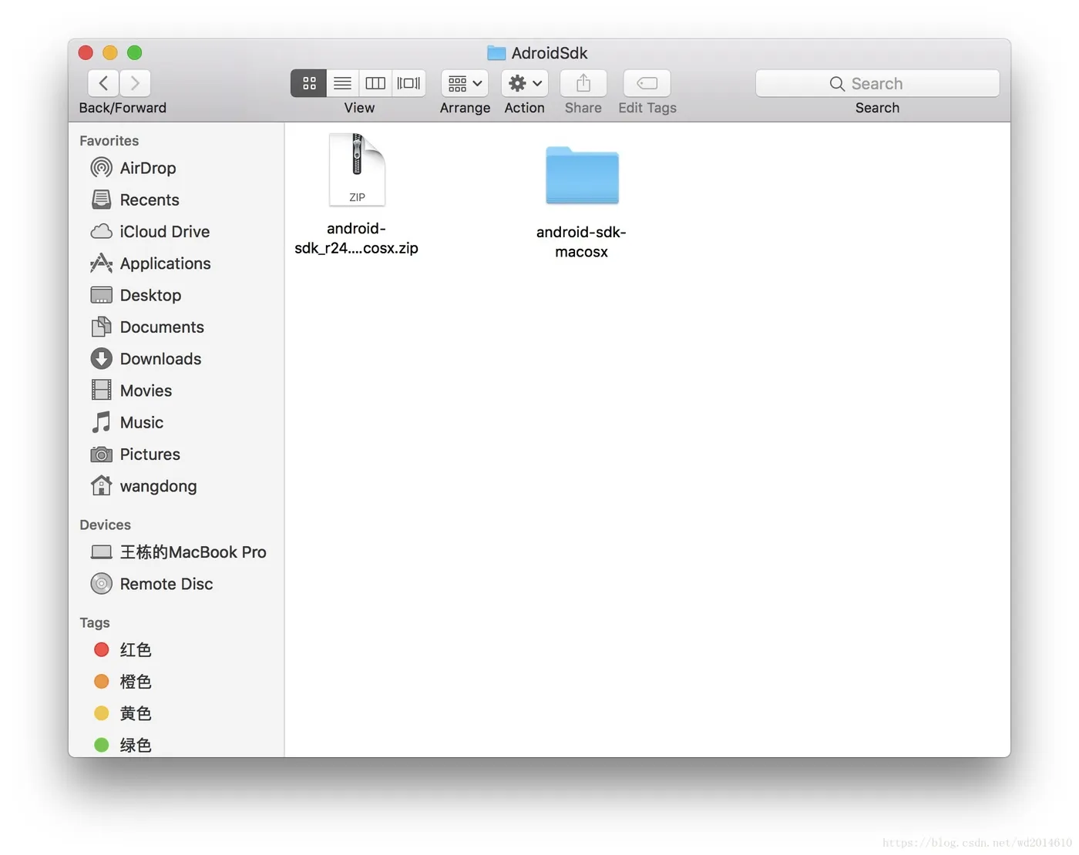Switch to column view
The image size is (1079, 855).
click(375, 83)
